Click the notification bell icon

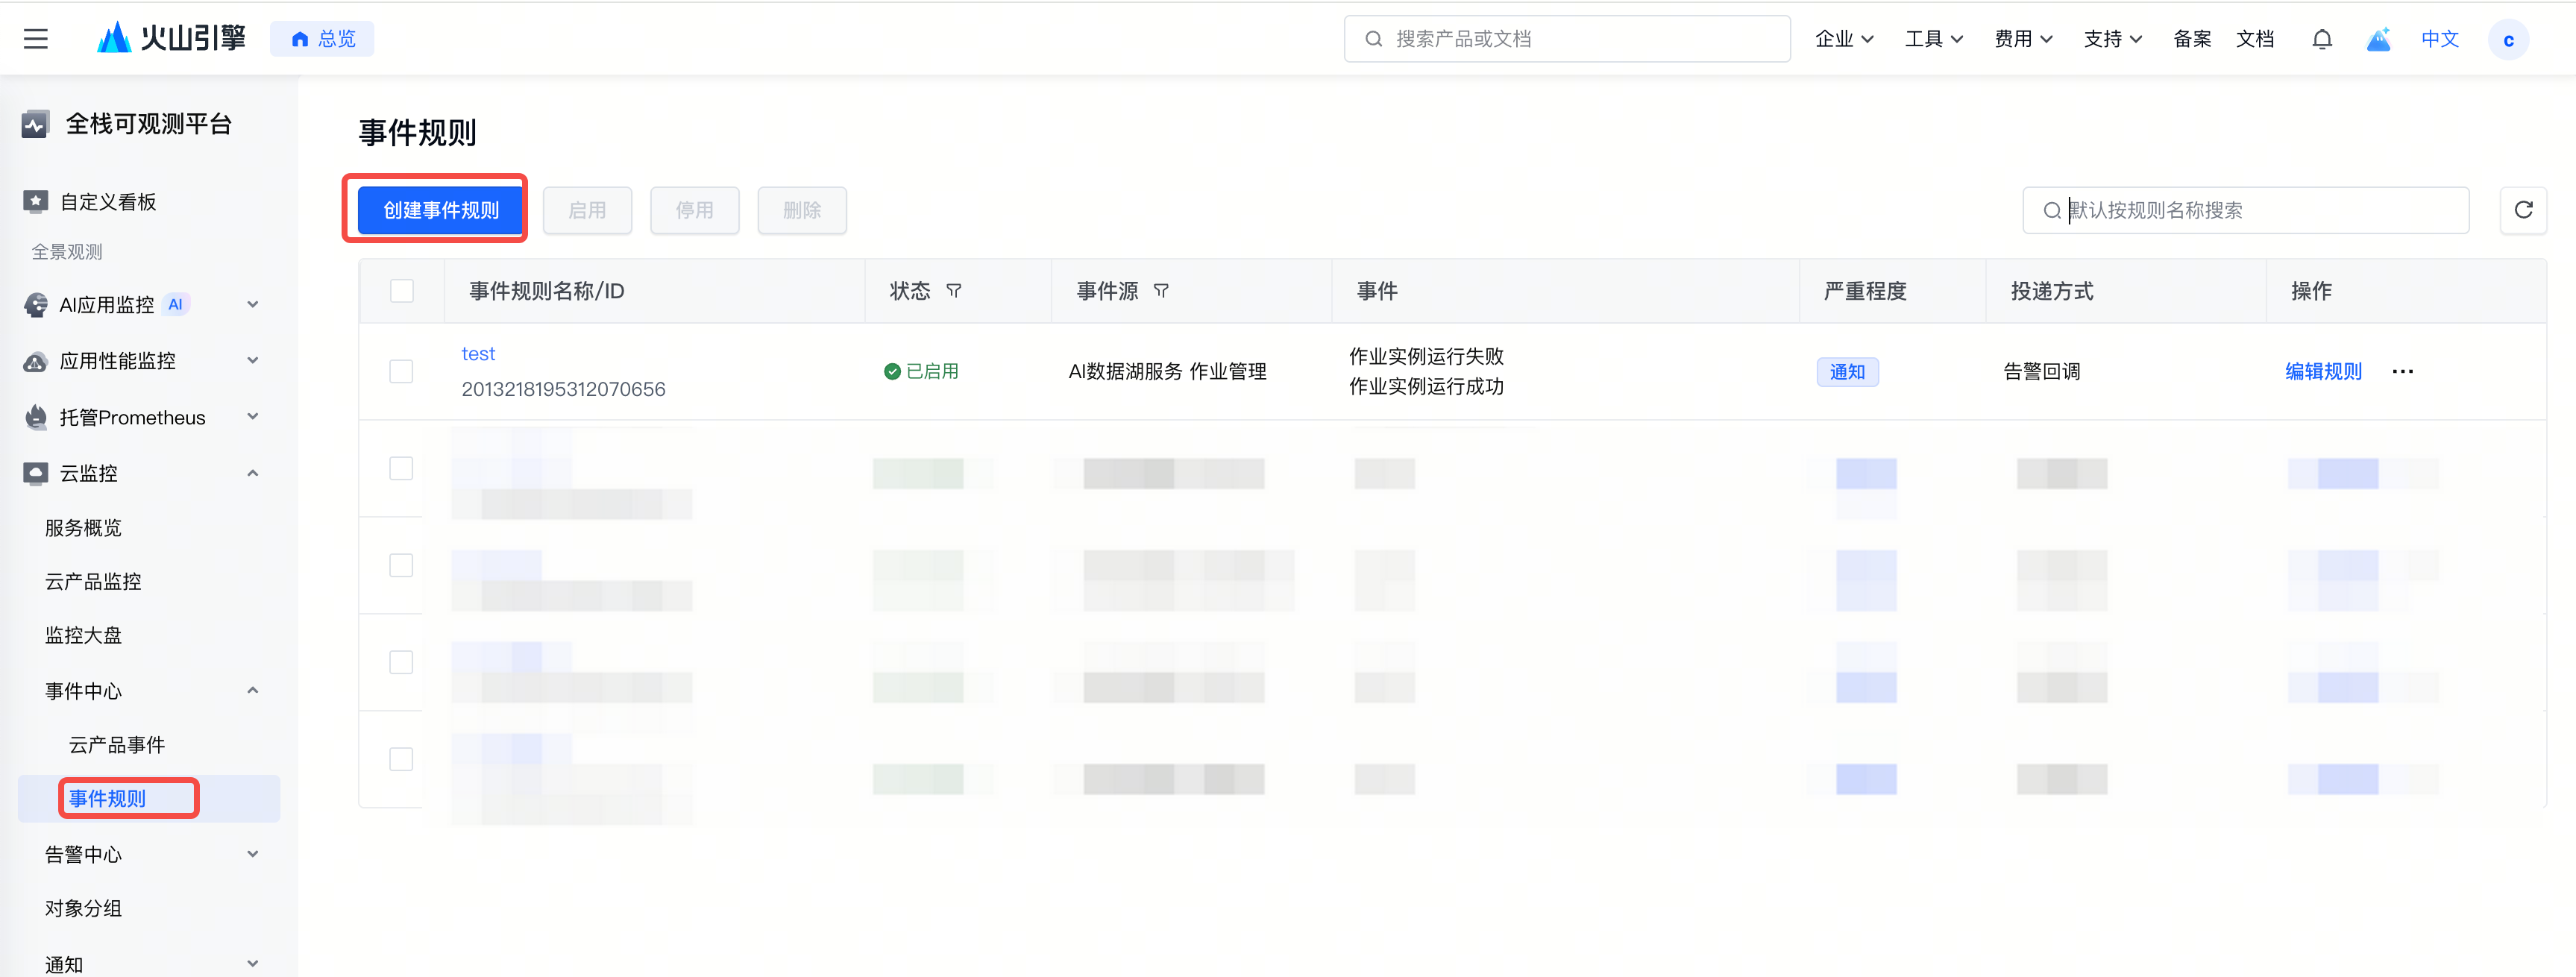pos(2321,39)
